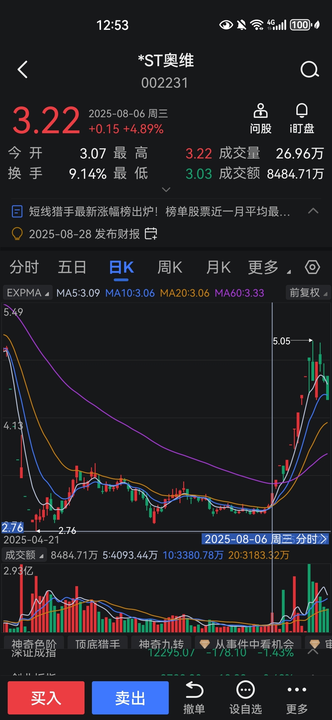The height and width of the screenshot is (720, 332).
Task: Select 神奇九转 indicator button
Action: (x=161, y=643)
